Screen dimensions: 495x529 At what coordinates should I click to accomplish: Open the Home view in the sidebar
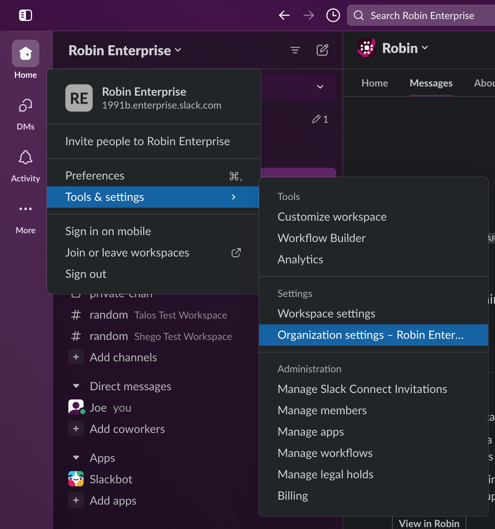click(x=25, y=53)
